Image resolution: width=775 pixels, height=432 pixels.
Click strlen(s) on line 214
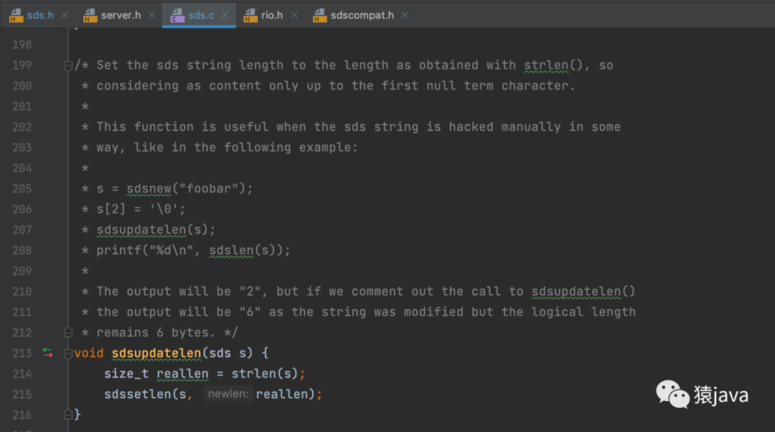pos(264,374)
